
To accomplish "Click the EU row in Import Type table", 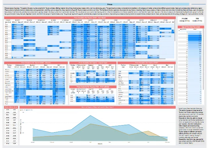I will click(93, 77).
